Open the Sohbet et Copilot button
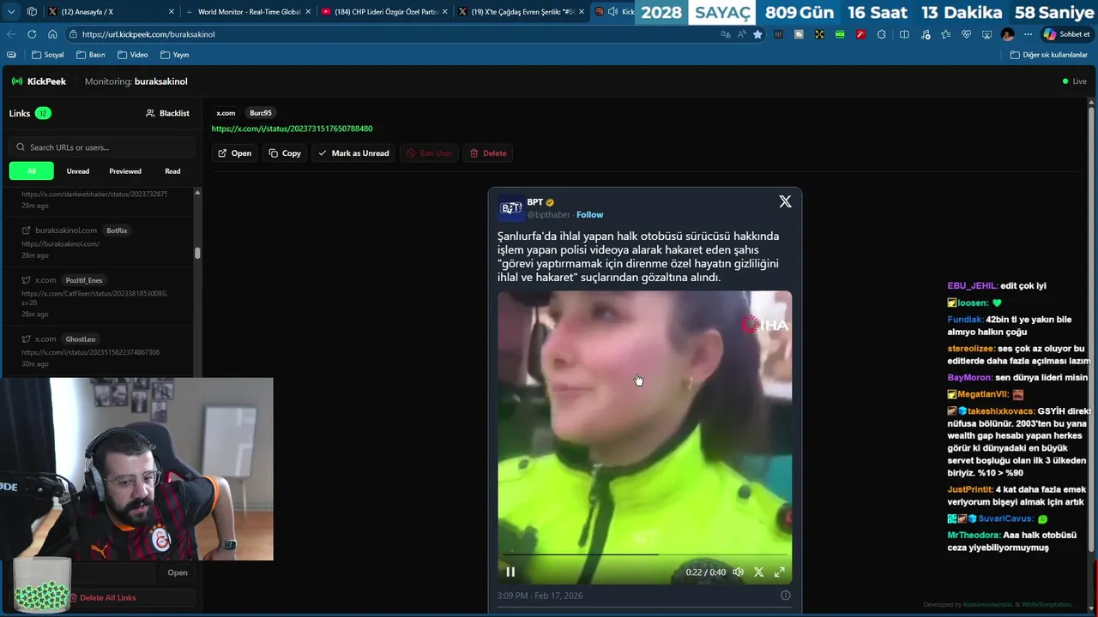The image size is (1098, 617). pyautogui.click(x=1066, y=34)
